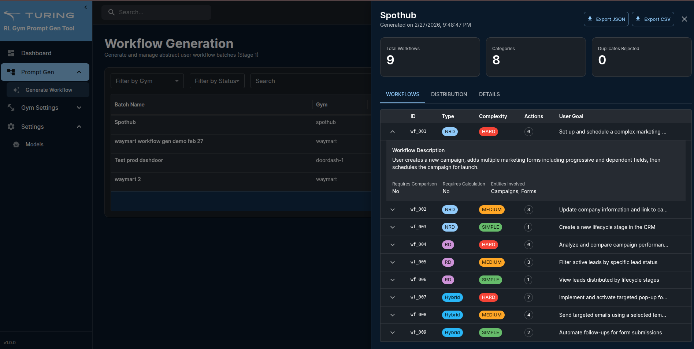694x349 pixels.
Task: Click the search magnifier icon
Action: [x=111, y=12]
